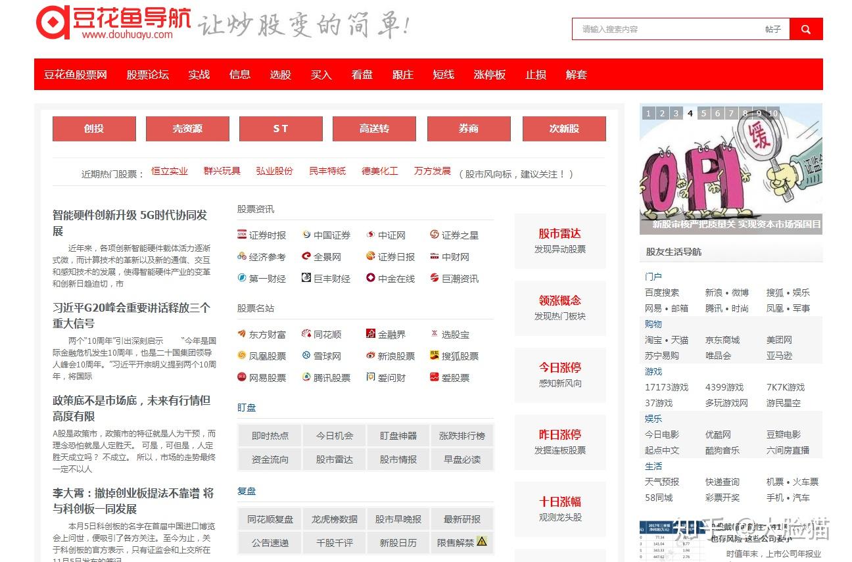852x562 pixels.
Task: Open the 搜狐股票 site icon
Action: 435,356
